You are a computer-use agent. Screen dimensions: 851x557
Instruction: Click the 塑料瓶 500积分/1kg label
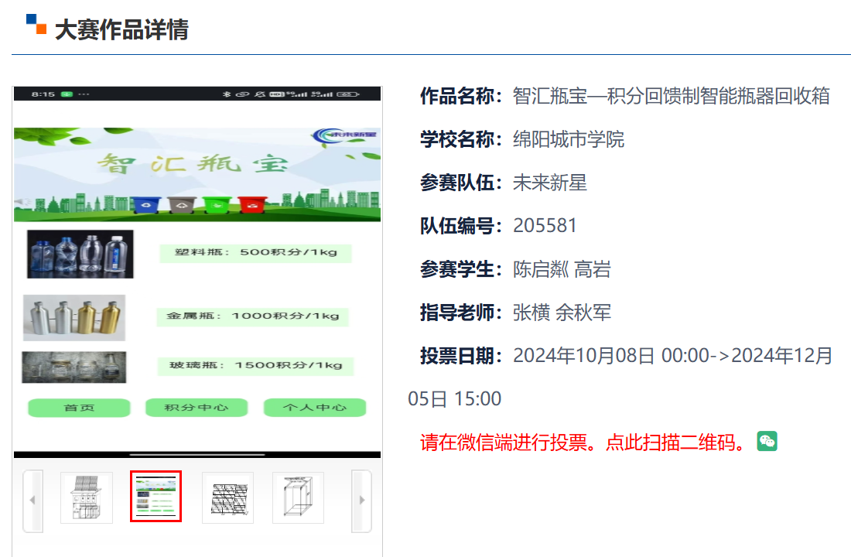pyautogui.click(x=255, y=253)
